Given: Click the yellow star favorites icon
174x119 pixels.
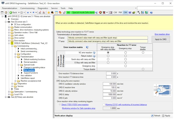Looking at the screenshot, I should pos(49,12).
